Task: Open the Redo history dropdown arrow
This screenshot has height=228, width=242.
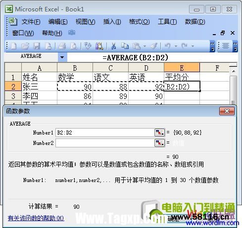Action: [x=193, y=46]
